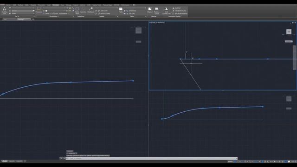
Task: Open the Solid ribbon tab
Action: (x=14, y=5)
